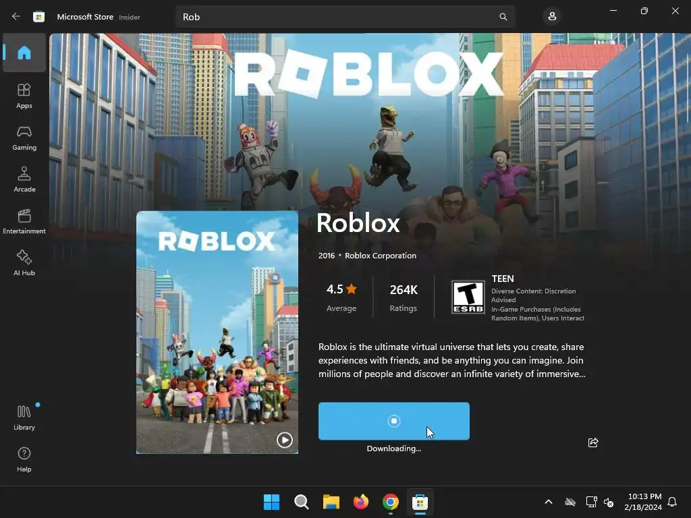The image size is (691, 518).
Task: Open the clock showing 10:13 PM
Action: click(643, 502)
